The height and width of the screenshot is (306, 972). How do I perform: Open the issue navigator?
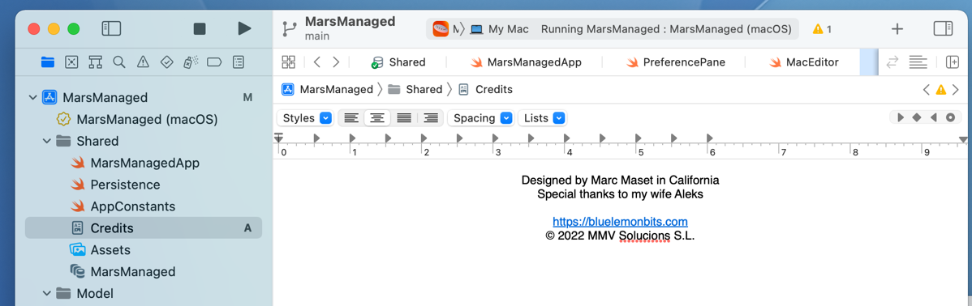coord(143,62)
